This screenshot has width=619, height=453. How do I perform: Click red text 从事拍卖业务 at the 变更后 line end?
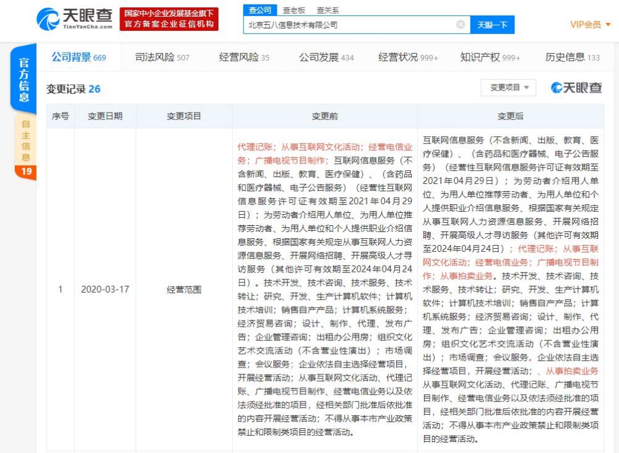[572, 371]
